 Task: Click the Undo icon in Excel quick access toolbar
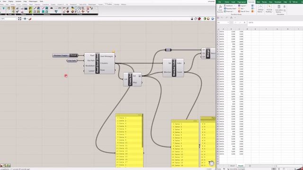(222, 17)
